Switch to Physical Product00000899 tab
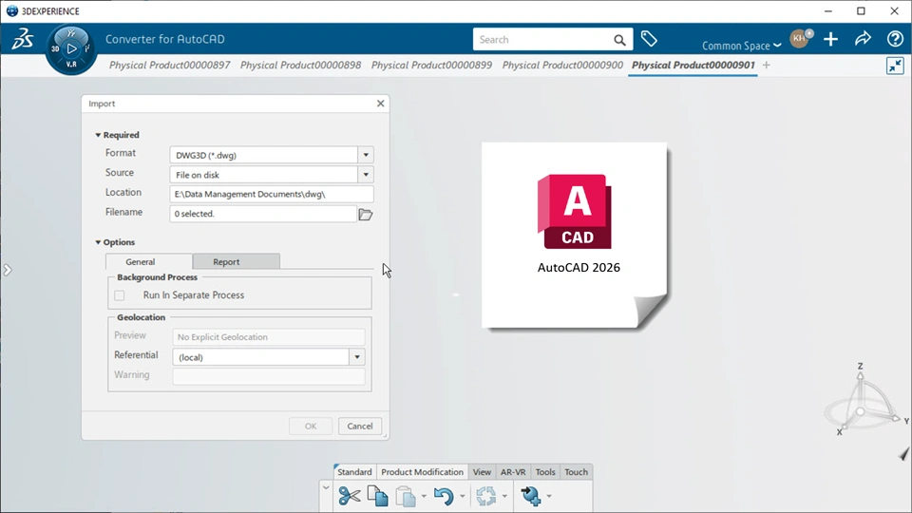The height and width of the screenshot is (513, 912). [x=431, y=66]
